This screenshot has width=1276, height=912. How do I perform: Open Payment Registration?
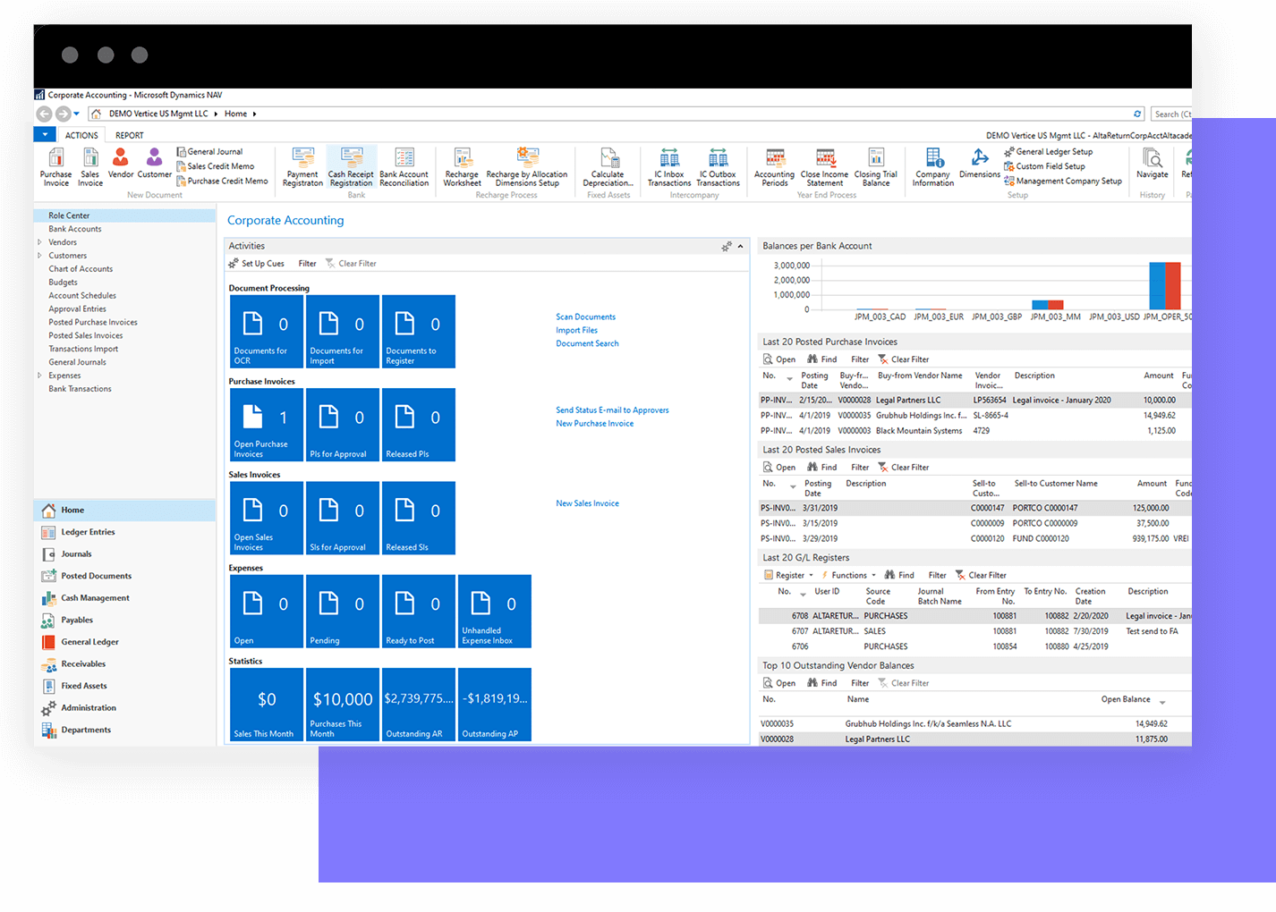click(302, 167)
